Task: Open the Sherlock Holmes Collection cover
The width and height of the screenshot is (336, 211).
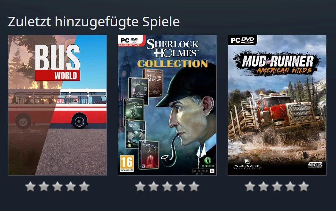Action: coord(167,105)
